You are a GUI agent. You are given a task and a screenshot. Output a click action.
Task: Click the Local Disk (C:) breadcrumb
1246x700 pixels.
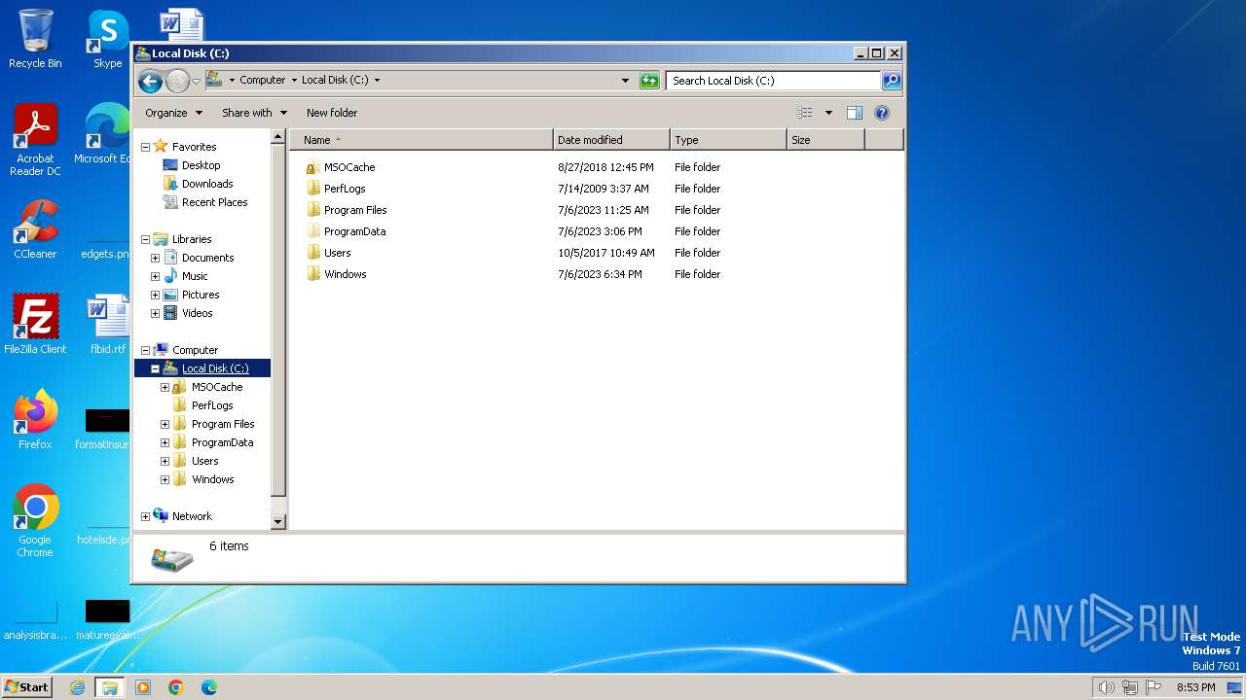point(335,81)
